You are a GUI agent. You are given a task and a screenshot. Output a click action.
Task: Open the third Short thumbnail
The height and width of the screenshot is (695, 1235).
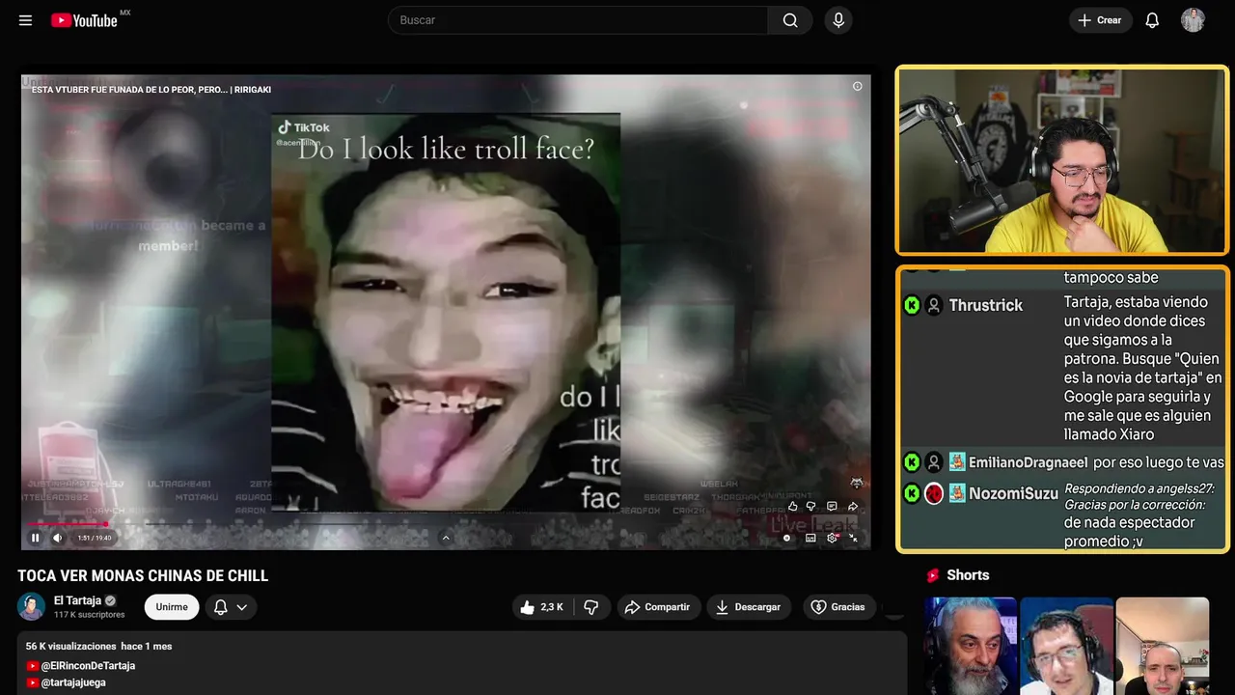[1162, 646]
